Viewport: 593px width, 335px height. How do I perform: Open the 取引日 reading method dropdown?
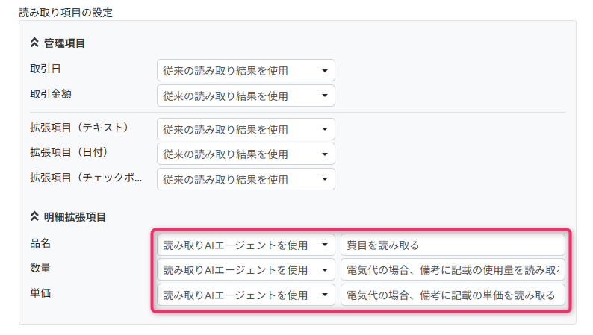pos(246,71)
